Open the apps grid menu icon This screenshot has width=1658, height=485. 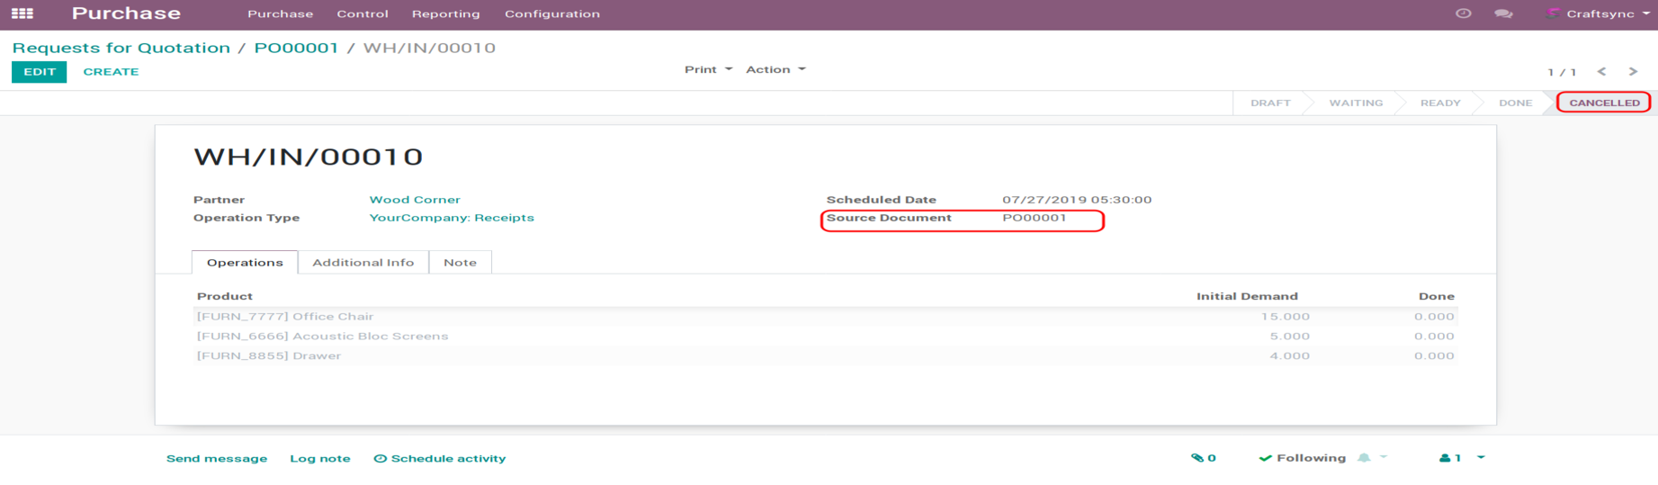(x=22, y=13)
